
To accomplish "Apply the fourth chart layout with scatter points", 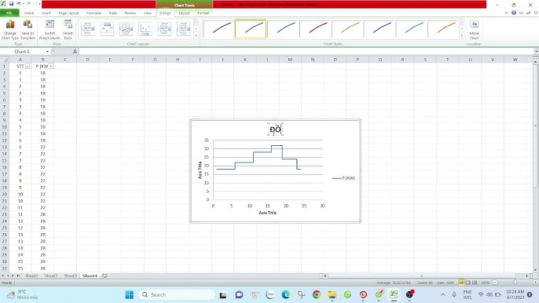I will pyautogui.click(x=145, y=29).
